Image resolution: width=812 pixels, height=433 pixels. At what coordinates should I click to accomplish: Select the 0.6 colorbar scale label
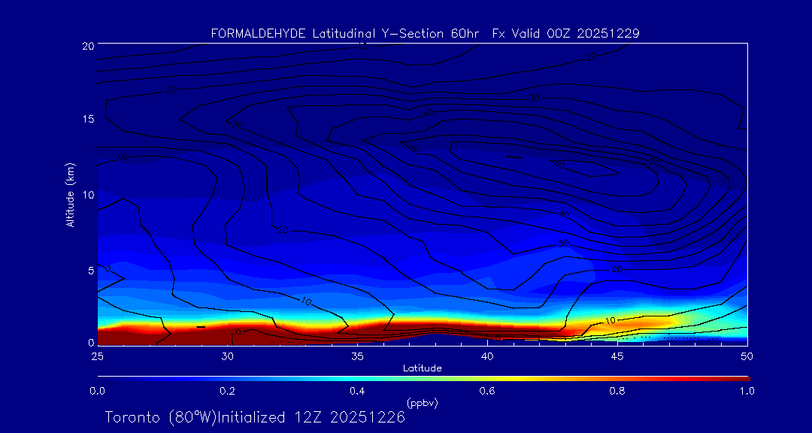[487, 391]
